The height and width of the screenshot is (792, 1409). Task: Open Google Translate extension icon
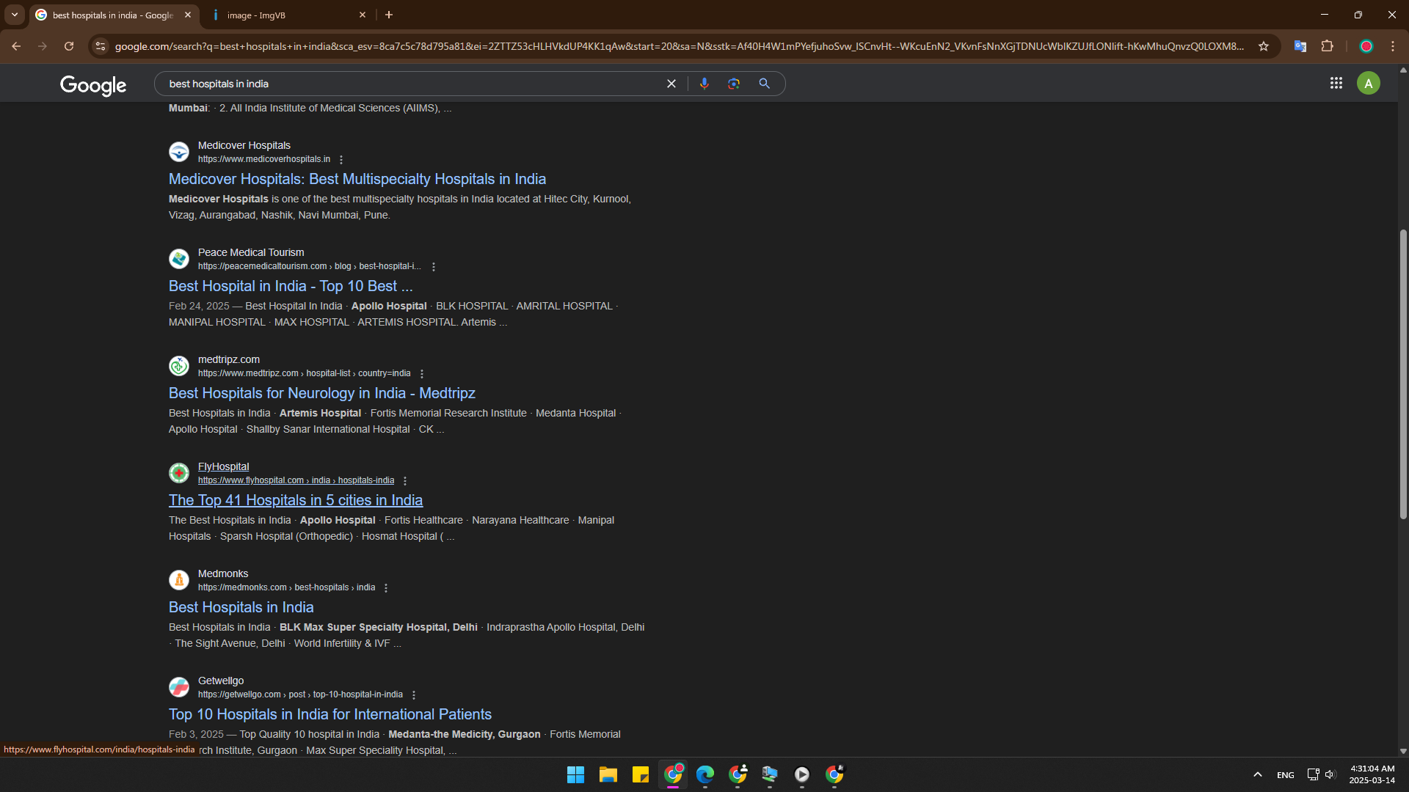coord(1300,46)
